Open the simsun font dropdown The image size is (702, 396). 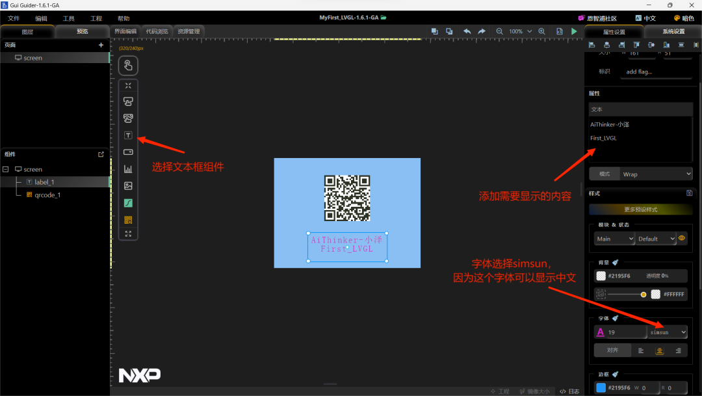pos(668,332)
